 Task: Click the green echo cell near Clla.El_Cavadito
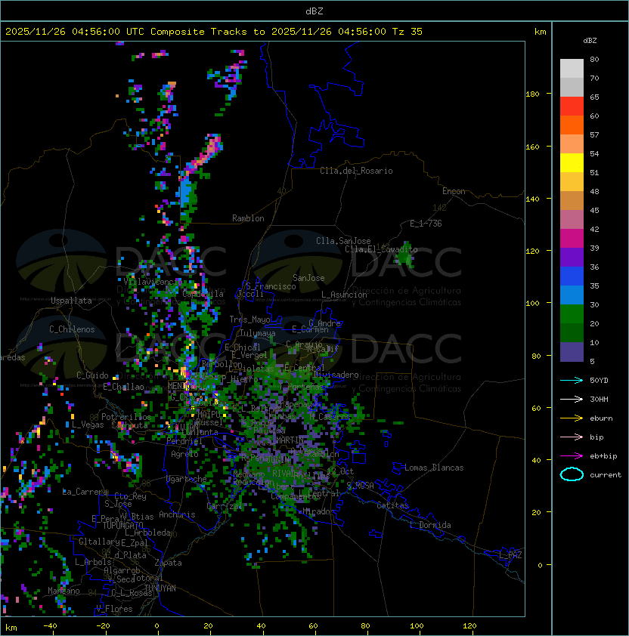tap(405, 255)
